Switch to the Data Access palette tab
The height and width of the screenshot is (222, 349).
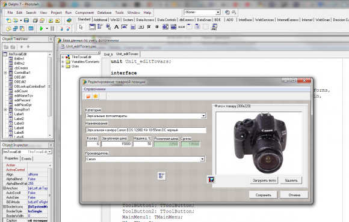tap(145, 20)
